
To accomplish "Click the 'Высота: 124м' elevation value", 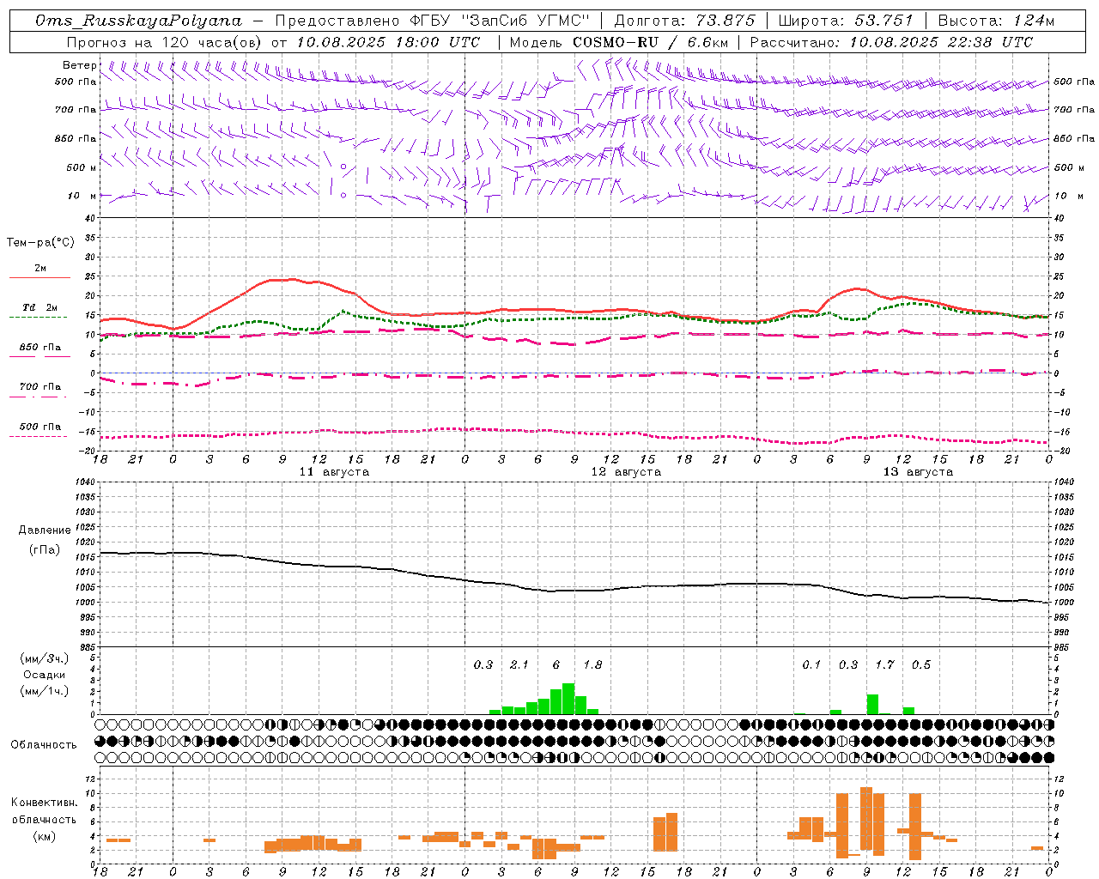I will click(x=996, y=21).
